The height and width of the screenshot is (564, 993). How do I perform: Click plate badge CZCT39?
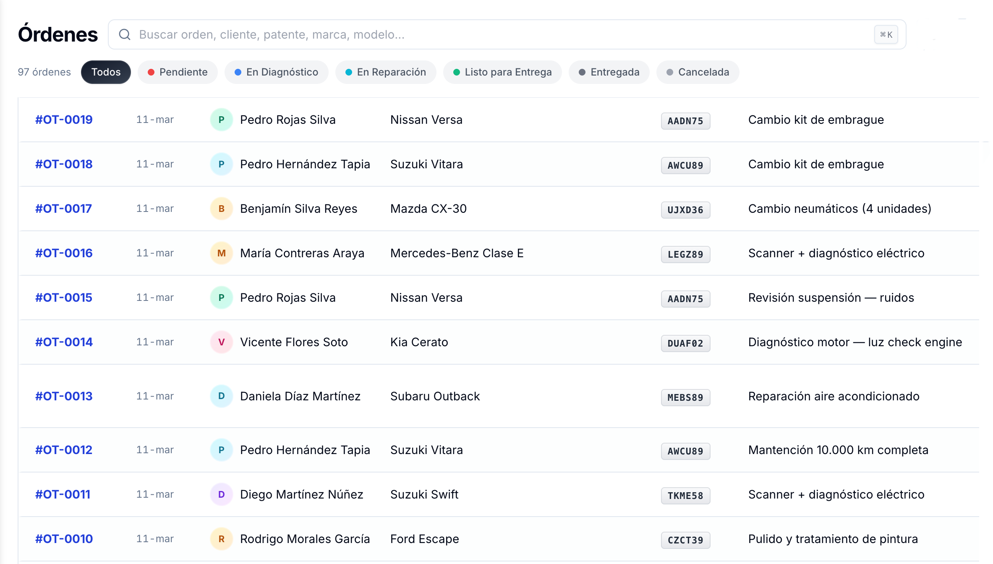click(x=685, y=540)
